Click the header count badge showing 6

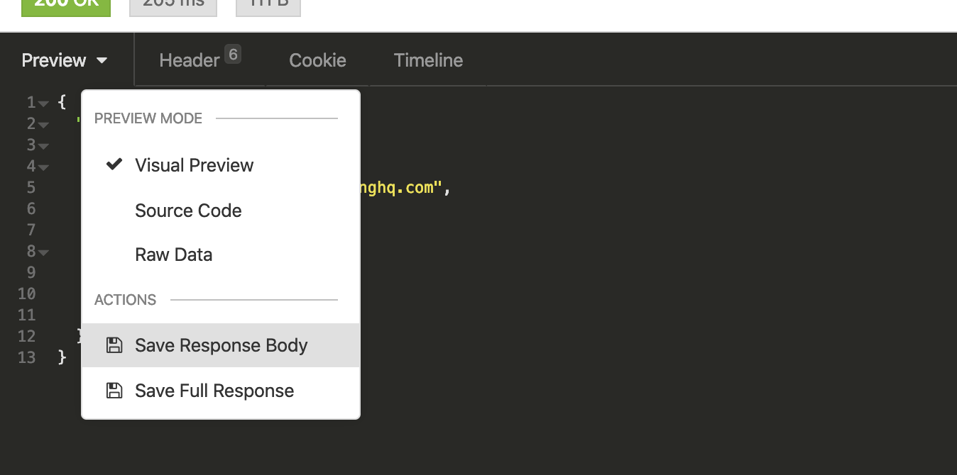tap(234, 52)
